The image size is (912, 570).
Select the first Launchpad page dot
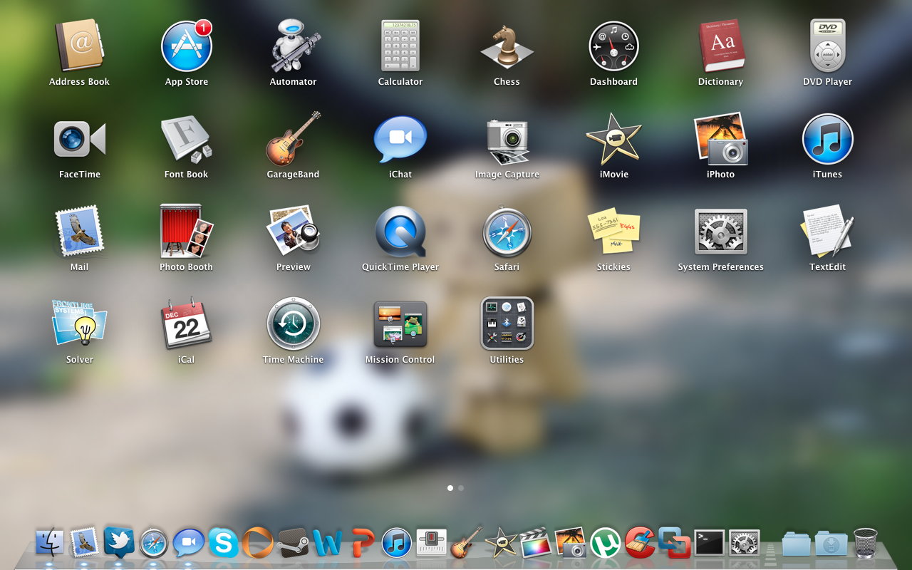coord(450,488)
